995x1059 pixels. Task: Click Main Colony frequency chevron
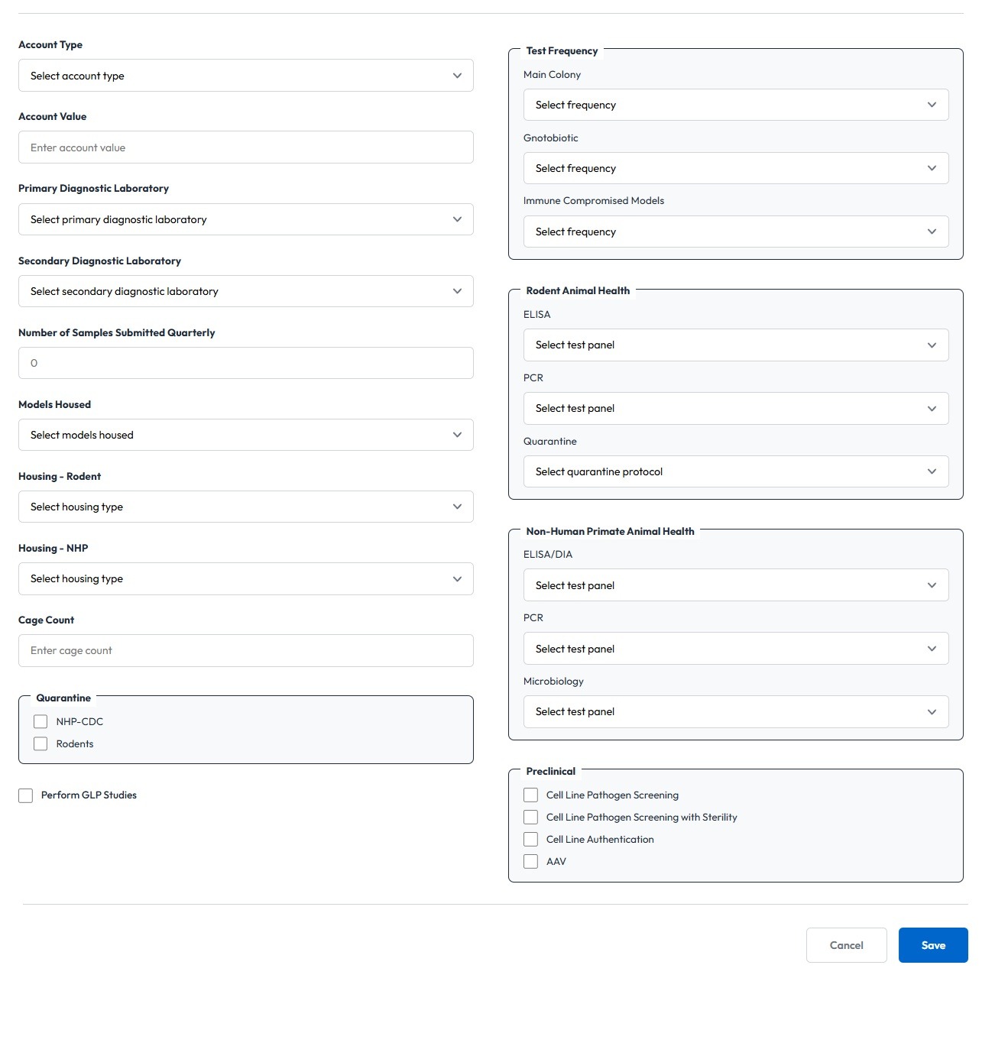[932, 105]
